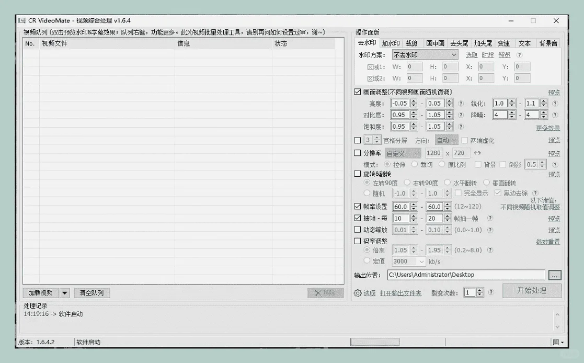Select the 右转90度 radio button
584x363 pixels.
407,183
